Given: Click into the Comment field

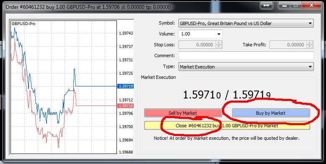Looking at the screenshot, I should [x=246, y=56].
